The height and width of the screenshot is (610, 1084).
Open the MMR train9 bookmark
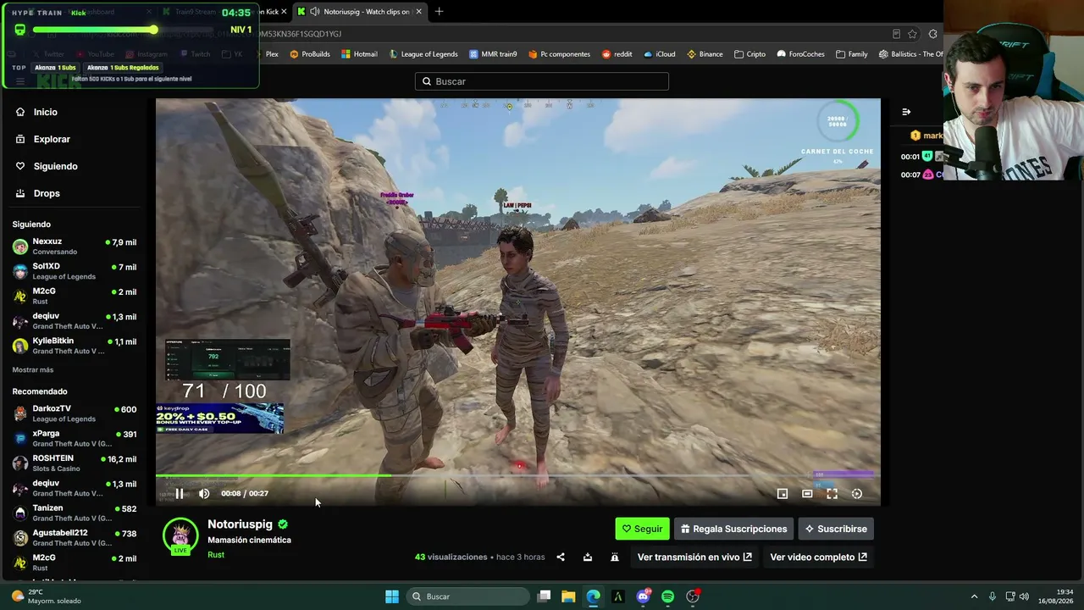[x=493, y=54]
